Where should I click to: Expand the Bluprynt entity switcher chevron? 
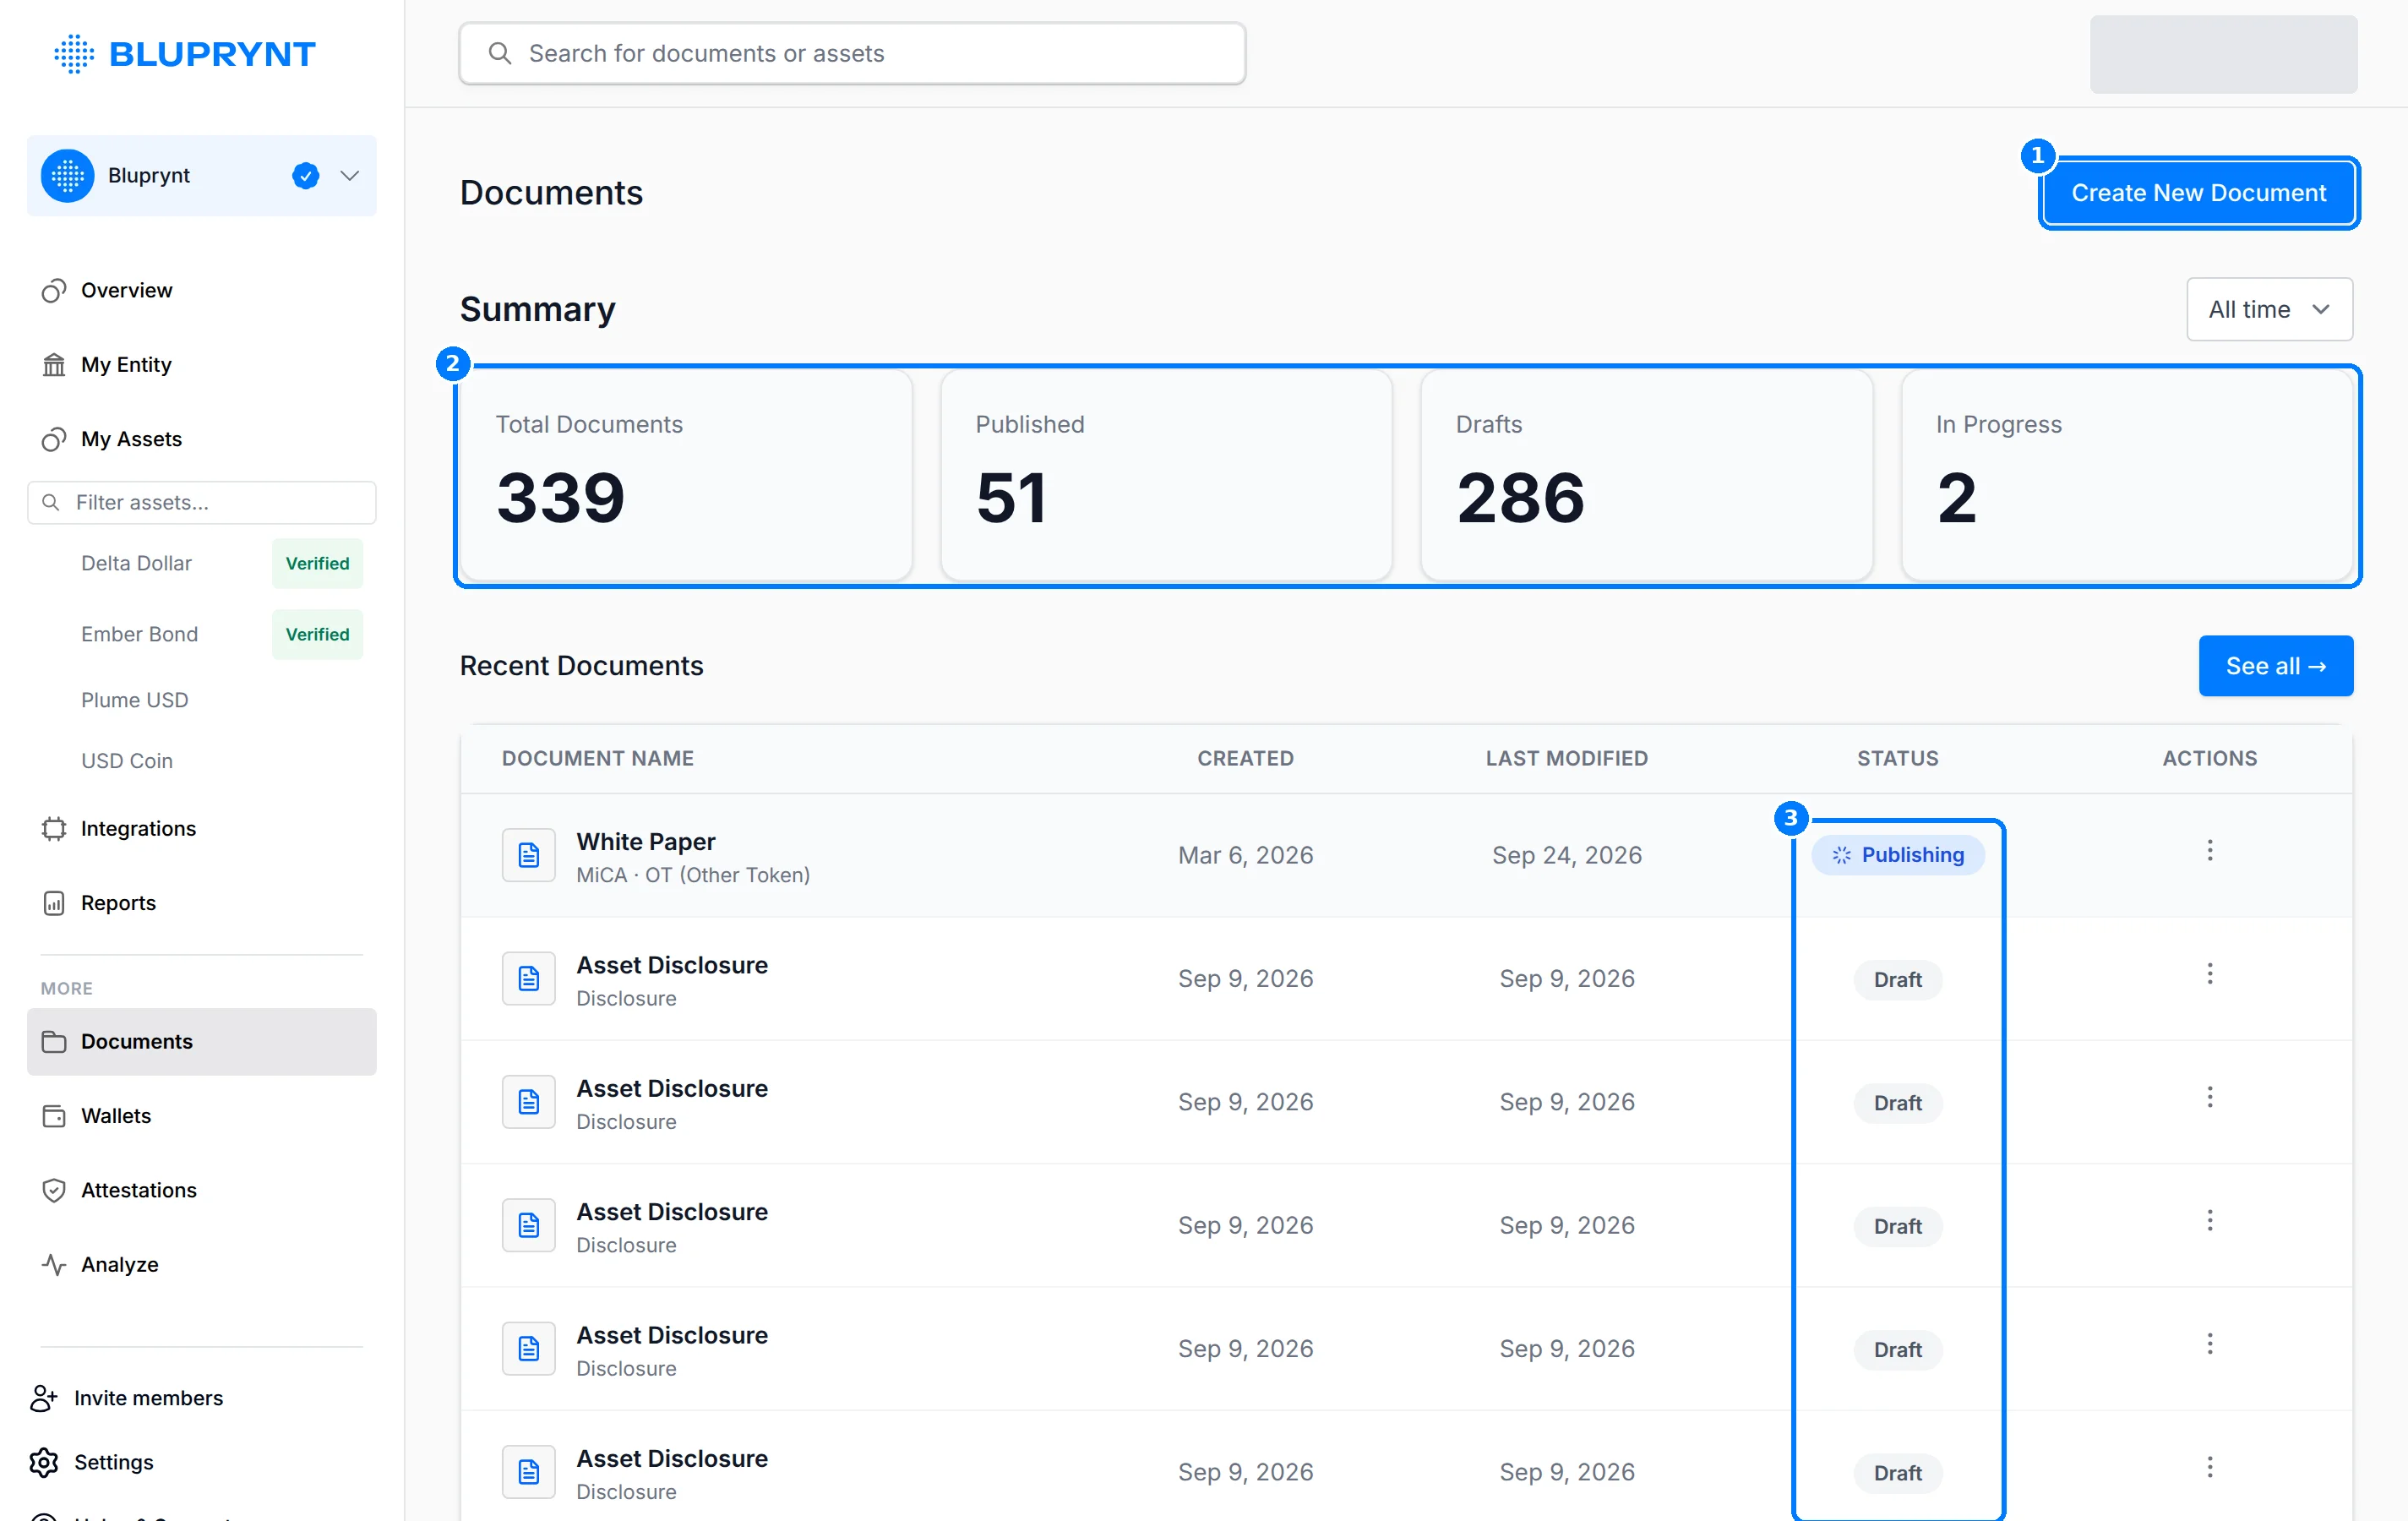(x=349, y=176)
